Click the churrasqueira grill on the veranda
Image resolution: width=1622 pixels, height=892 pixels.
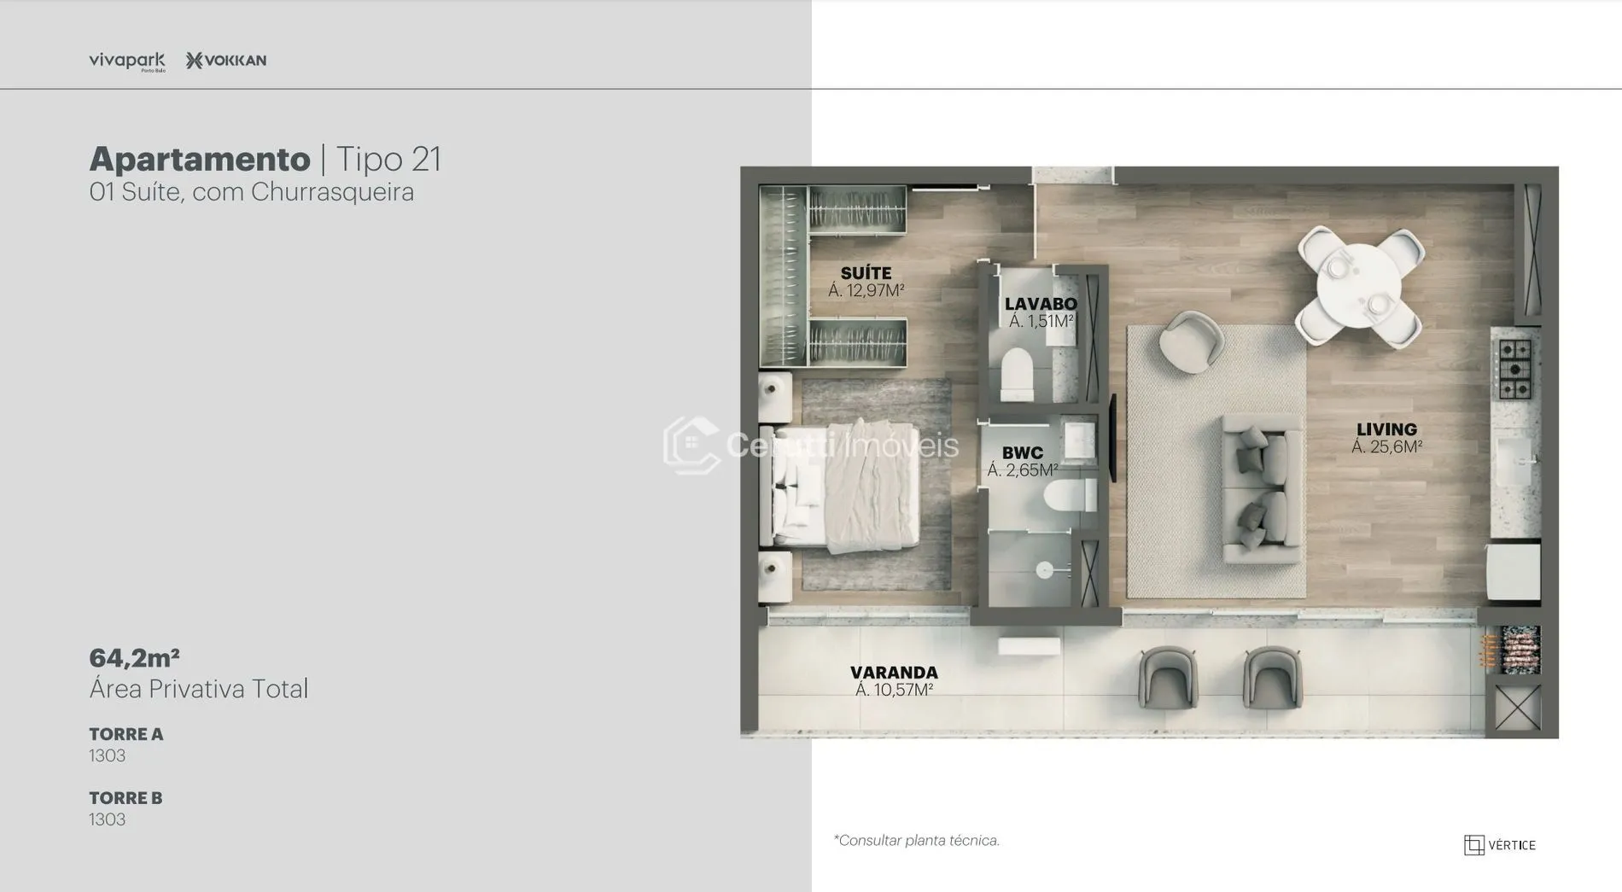(x=1513, y=652)
